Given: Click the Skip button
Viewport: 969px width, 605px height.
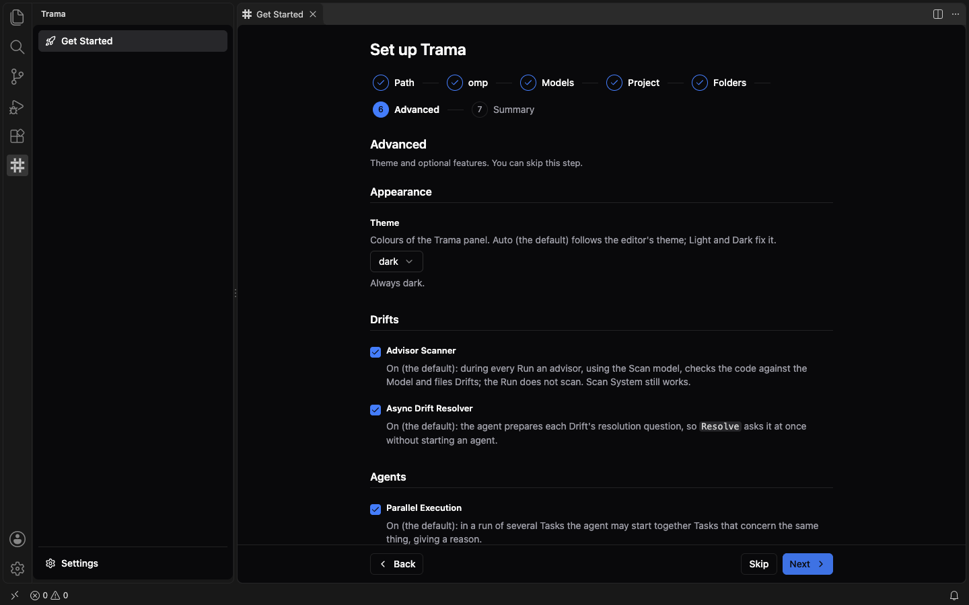Looking at the screenshot, I should (759, 564).
